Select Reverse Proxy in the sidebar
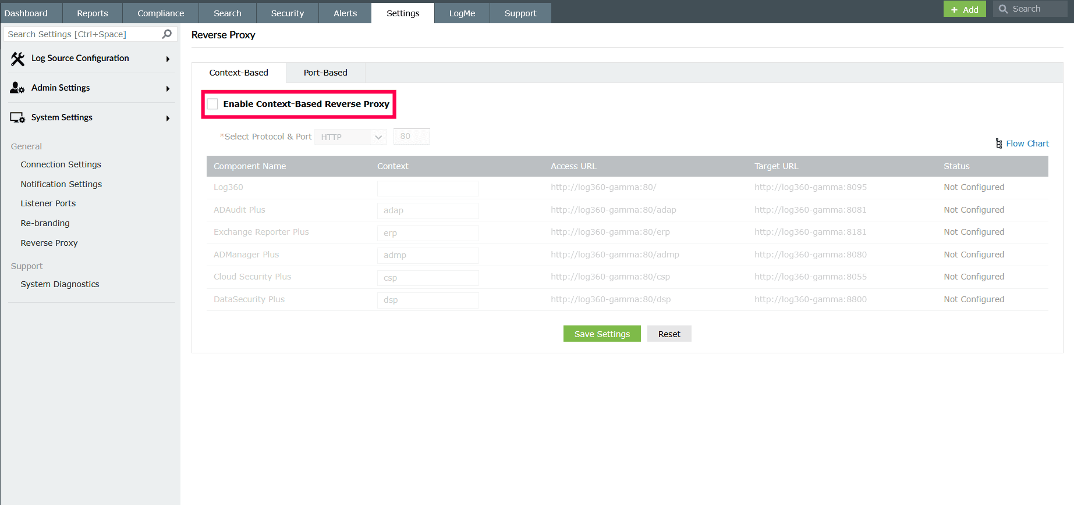 click(x=49, y=243)
